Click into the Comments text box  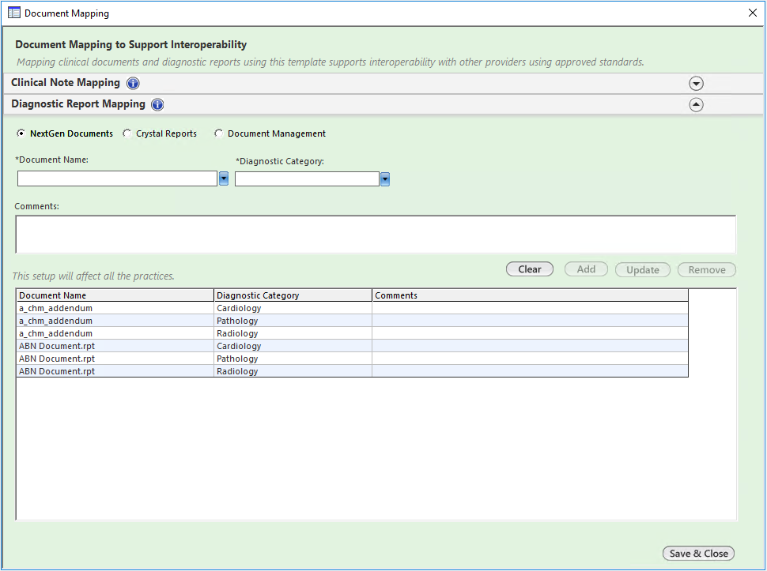[376, 235]
